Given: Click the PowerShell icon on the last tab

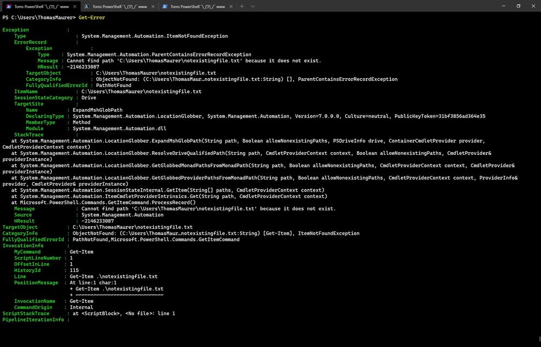Looking at the screenshot, I should click(x=165, y=6).
